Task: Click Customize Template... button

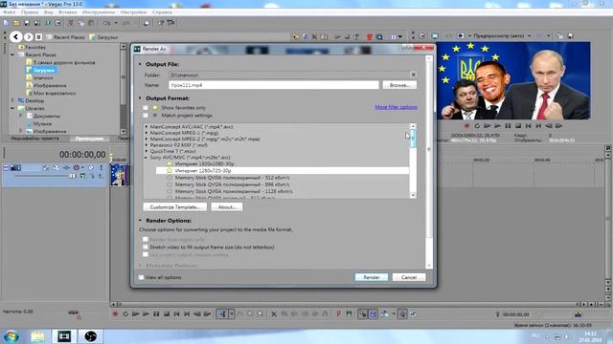Action: pos(174,207)
